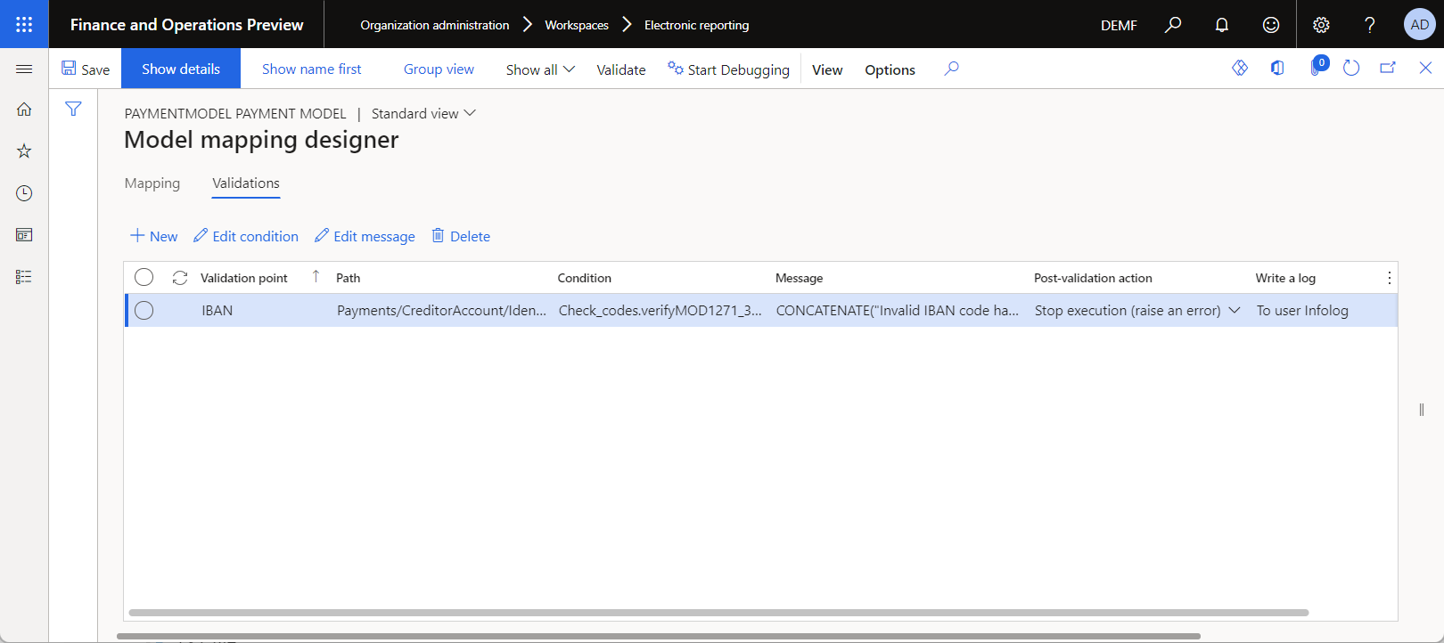This screenshot has height=643, width=1444.
Task: Expand Show all dropdown
Action: tap(540, 69)
